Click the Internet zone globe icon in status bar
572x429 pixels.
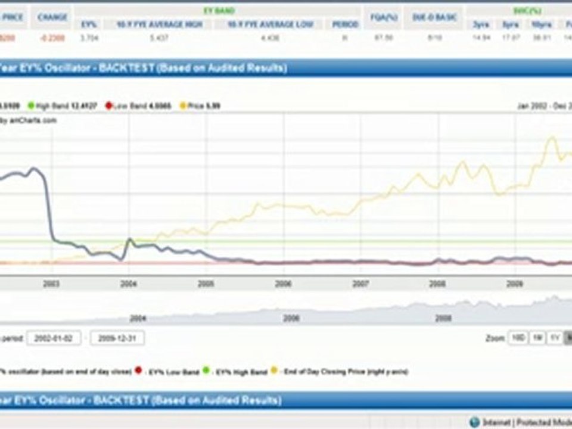(x=474, y=422)
